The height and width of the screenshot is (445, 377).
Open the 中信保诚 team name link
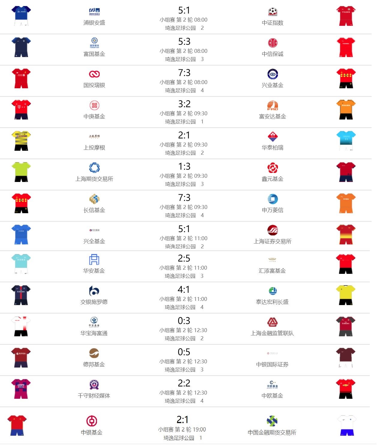coord(273,54)
